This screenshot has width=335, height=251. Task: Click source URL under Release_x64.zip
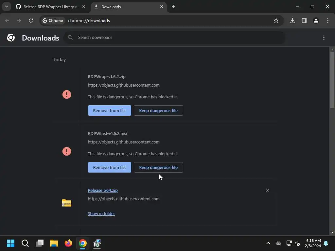point(124,199)
